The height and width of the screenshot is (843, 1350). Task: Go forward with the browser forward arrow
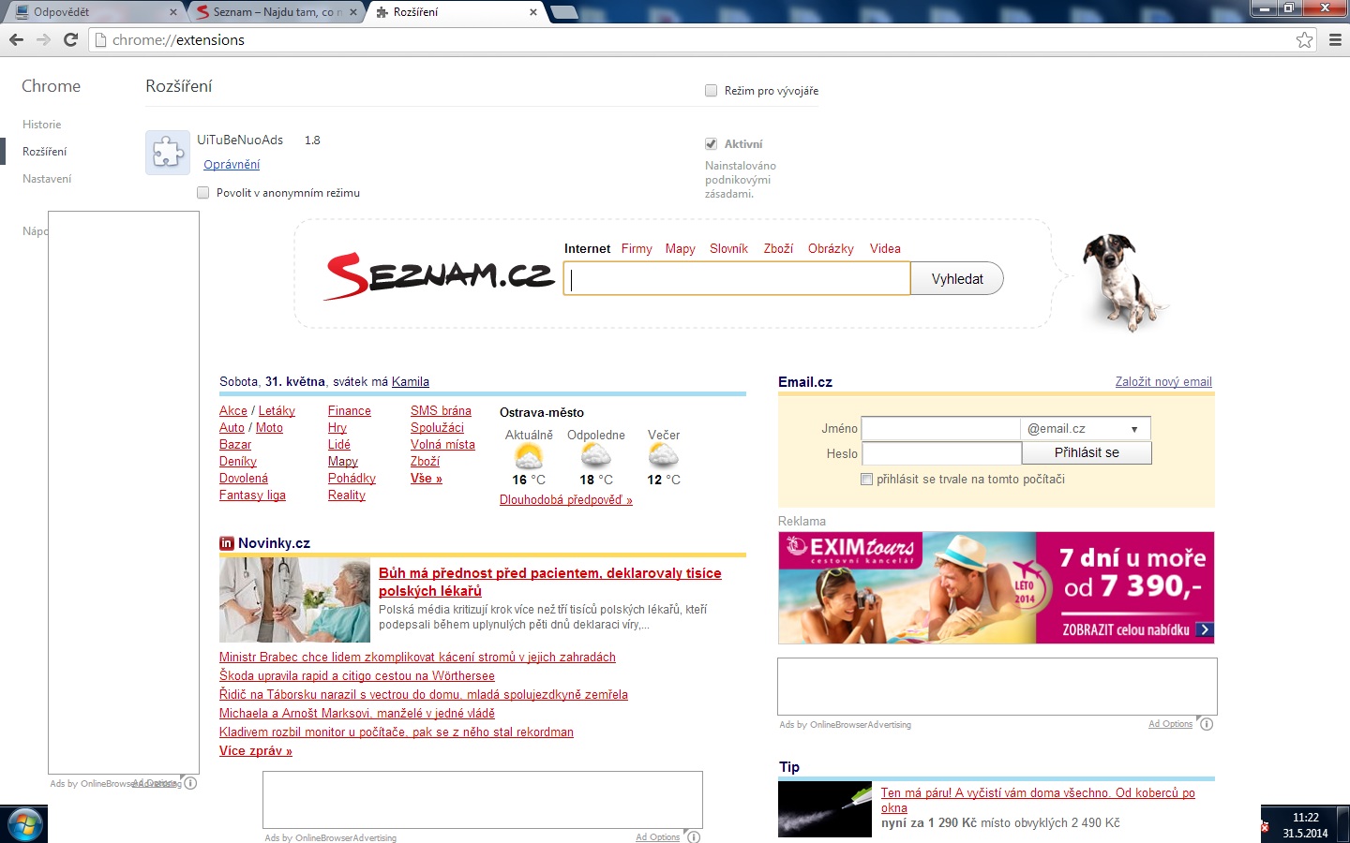tap(43, 39)
